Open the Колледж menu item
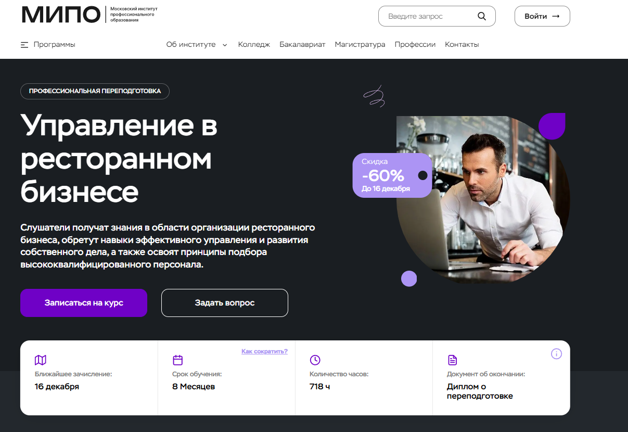Viewport: 628px width, 432px height. point(254,45)
